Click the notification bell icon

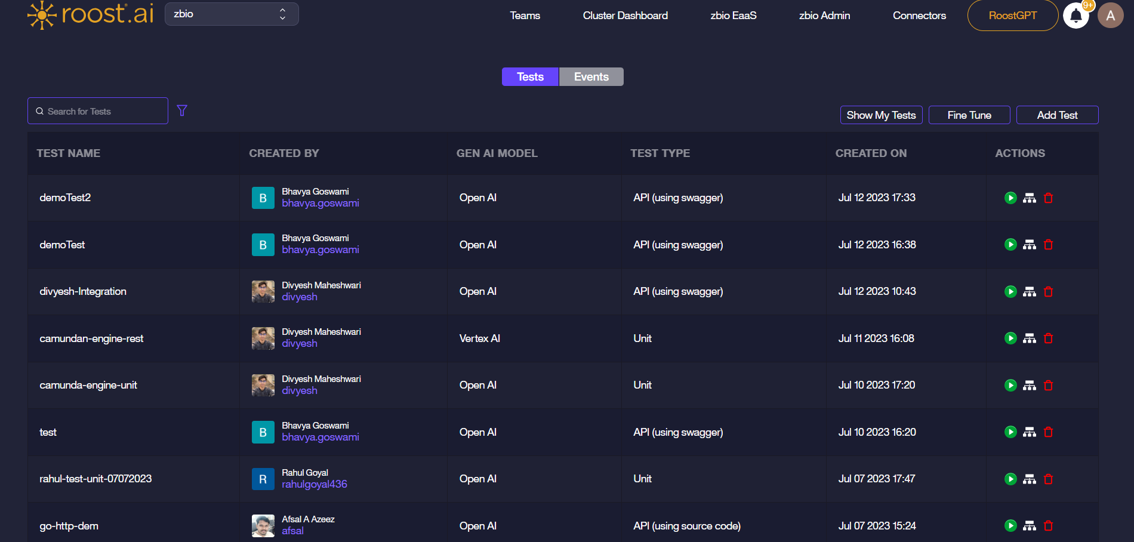point(1076,16)
